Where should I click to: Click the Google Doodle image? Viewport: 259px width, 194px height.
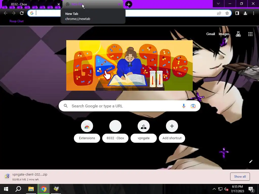point(129,65)
